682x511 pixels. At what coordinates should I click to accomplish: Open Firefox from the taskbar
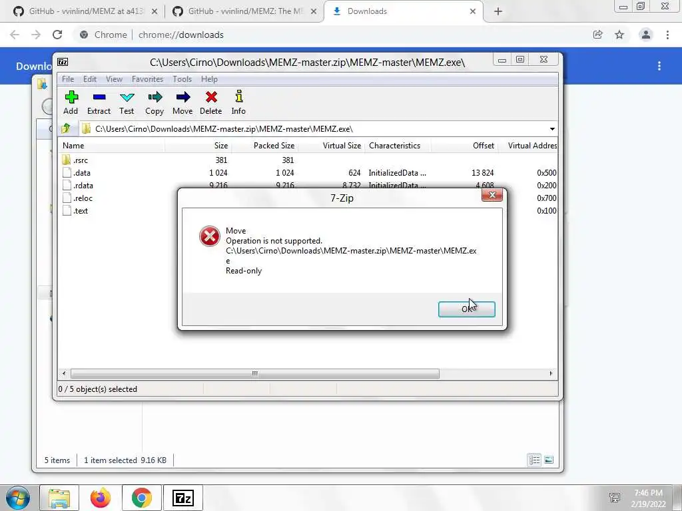click(x=101, y=498)
